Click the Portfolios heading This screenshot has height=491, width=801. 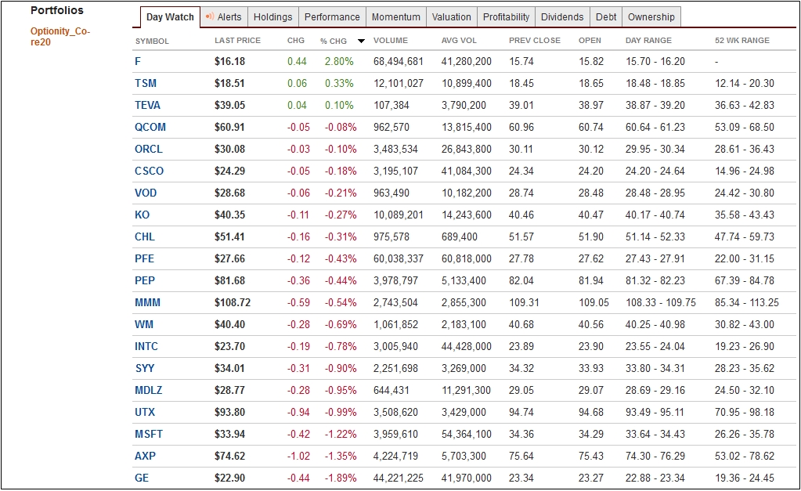pos(57,10)
